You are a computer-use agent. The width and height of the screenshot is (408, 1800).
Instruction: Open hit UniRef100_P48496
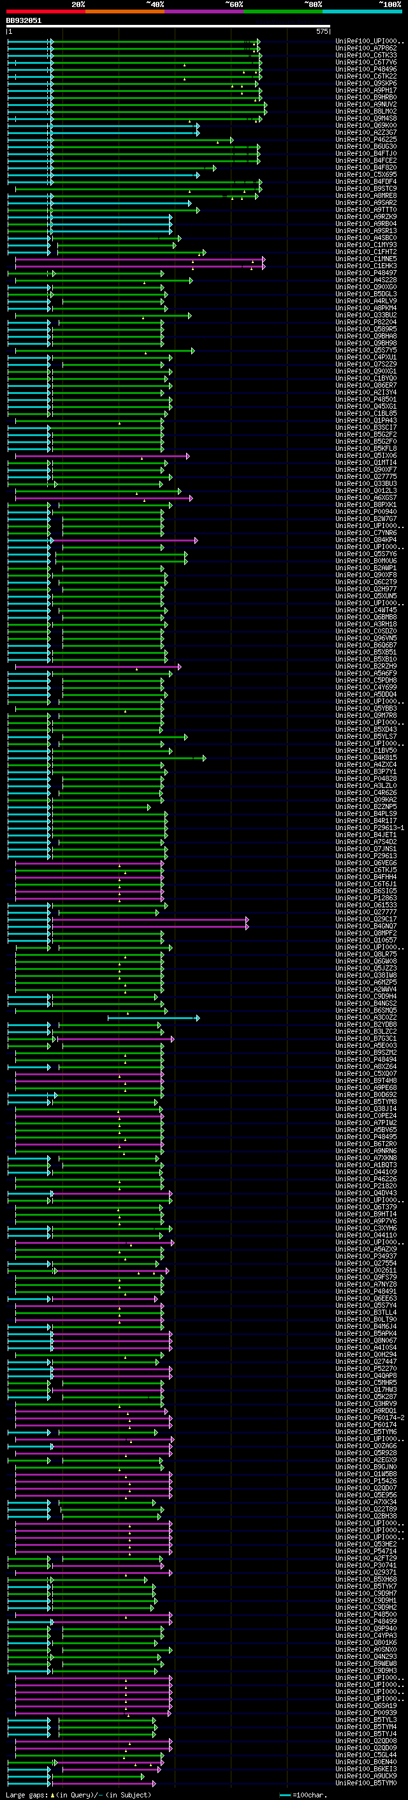(x=366, y=69)
